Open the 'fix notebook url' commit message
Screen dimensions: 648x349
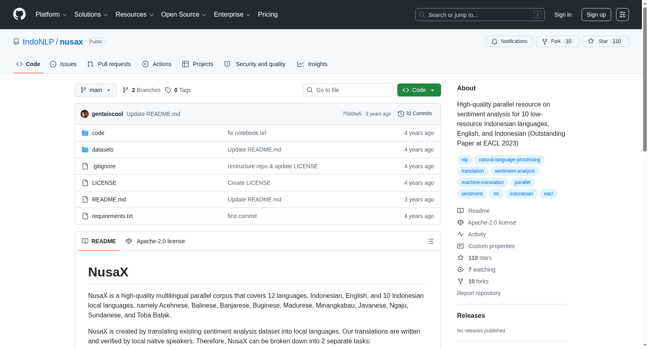point(247,133)
